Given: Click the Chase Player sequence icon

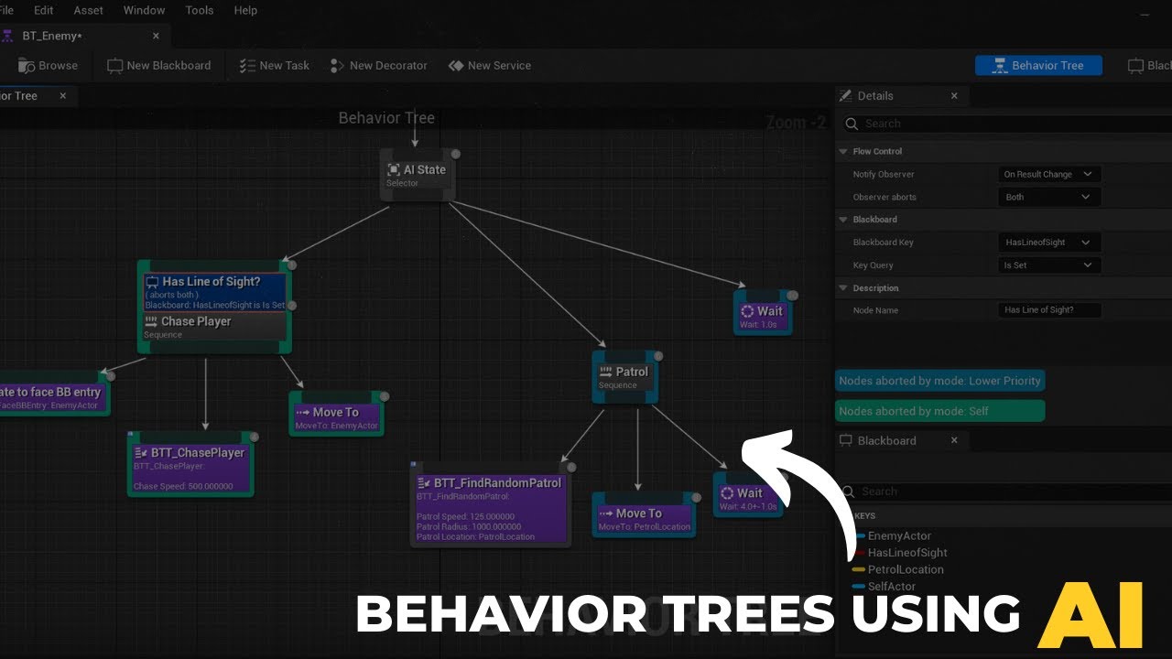Looking at the screenshot, I should click(151, 322).
